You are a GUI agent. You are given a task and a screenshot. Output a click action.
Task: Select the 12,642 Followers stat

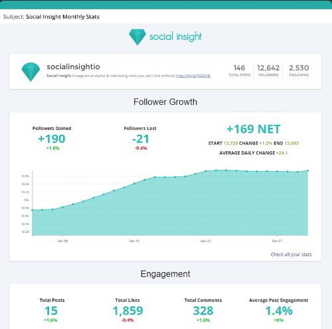point(268,70)
